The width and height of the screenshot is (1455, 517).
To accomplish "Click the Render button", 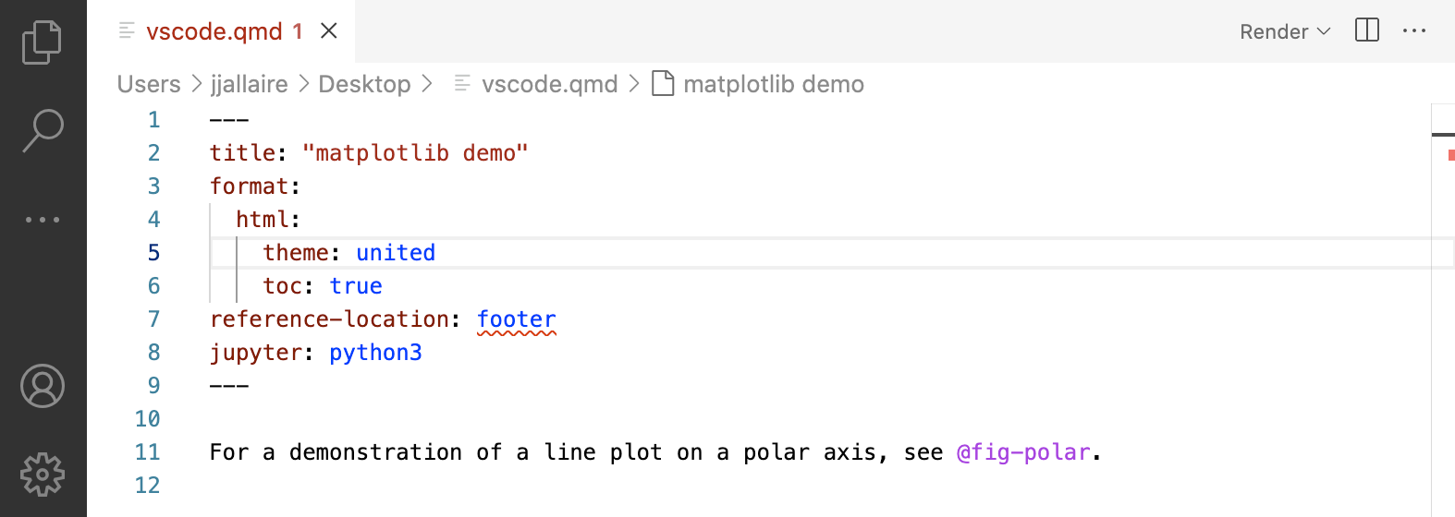I will 1273,31.
